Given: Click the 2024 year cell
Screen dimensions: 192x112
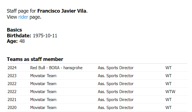Looking at the screenshot, I should [12, 68].
